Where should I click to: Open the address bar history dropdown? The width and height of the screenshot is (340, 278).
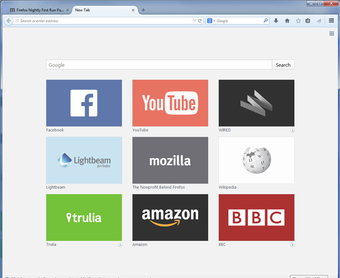coord(194,21)
